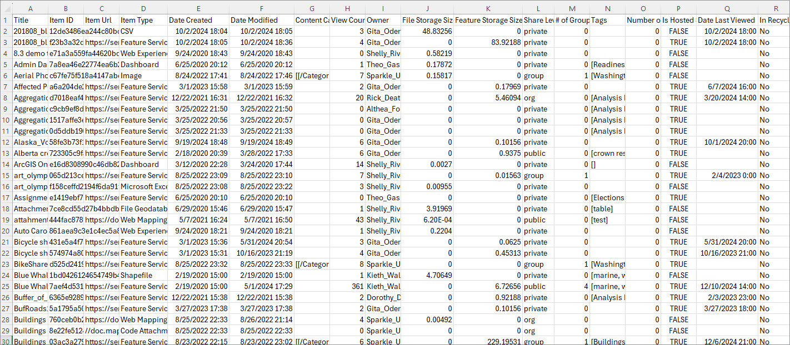
Task: Select row header 8
Action: pyautogui.click(x=6, y=98)
